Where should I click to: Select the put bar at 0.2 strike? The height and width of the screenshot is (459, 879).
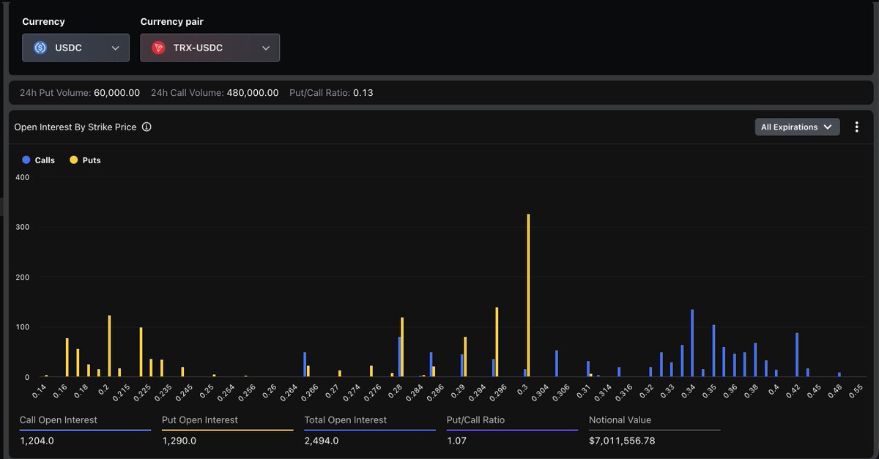click(x=109, y=346)
